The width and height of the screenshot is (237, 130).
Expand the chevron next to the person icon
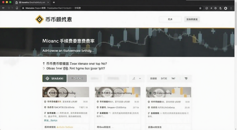click(x=140, y=79)
